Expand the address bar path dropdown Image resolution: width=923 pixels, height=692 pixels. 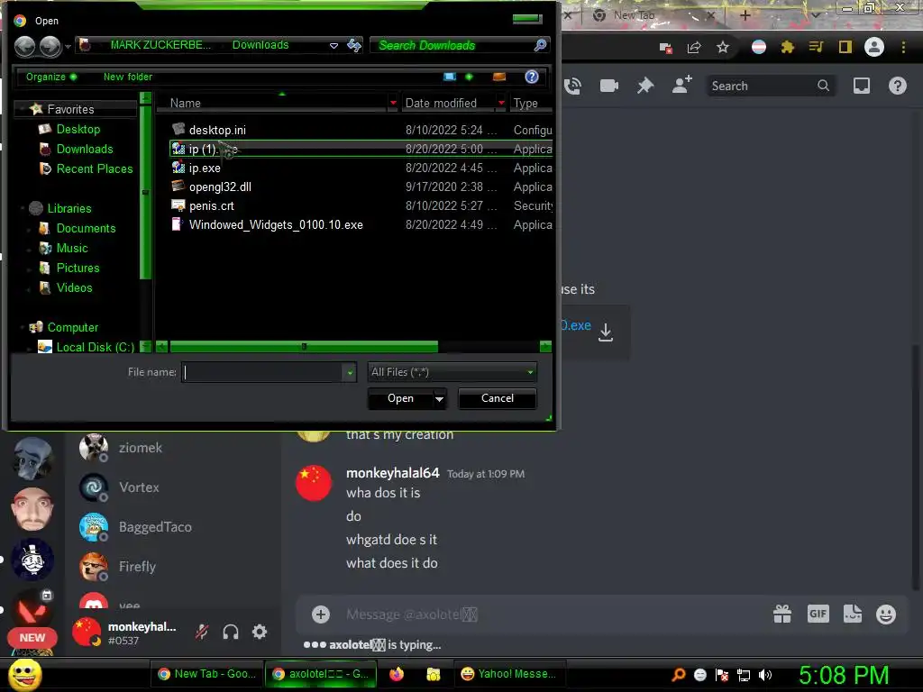click(x=334, y=45)
